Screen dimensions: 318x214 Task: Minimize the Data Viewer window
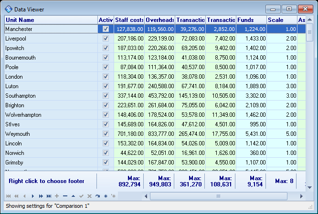click(x=273, y=9)
